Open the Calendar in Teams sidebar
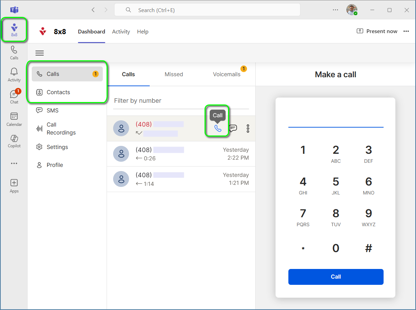 click(x=14, y=119)
